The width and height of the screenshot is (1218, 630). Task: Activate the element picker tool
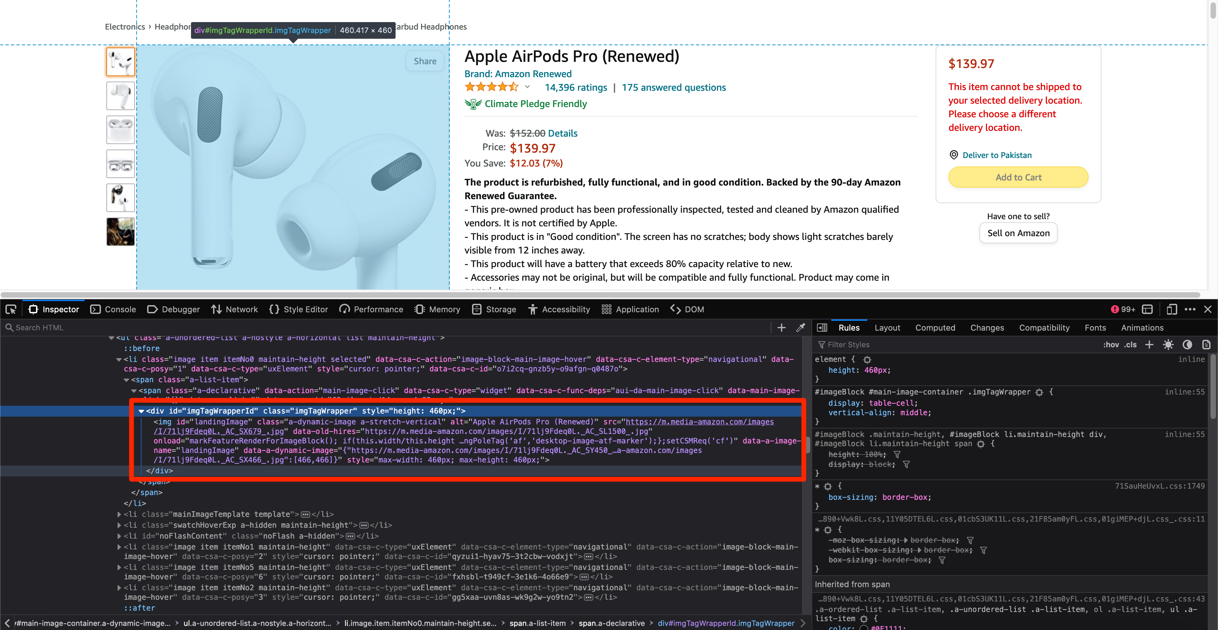click(x=11, y=310)
